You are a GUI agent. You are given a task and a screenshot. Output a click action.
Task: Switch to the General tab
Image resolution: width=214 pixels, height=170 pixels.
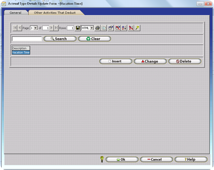pos(15,13)
